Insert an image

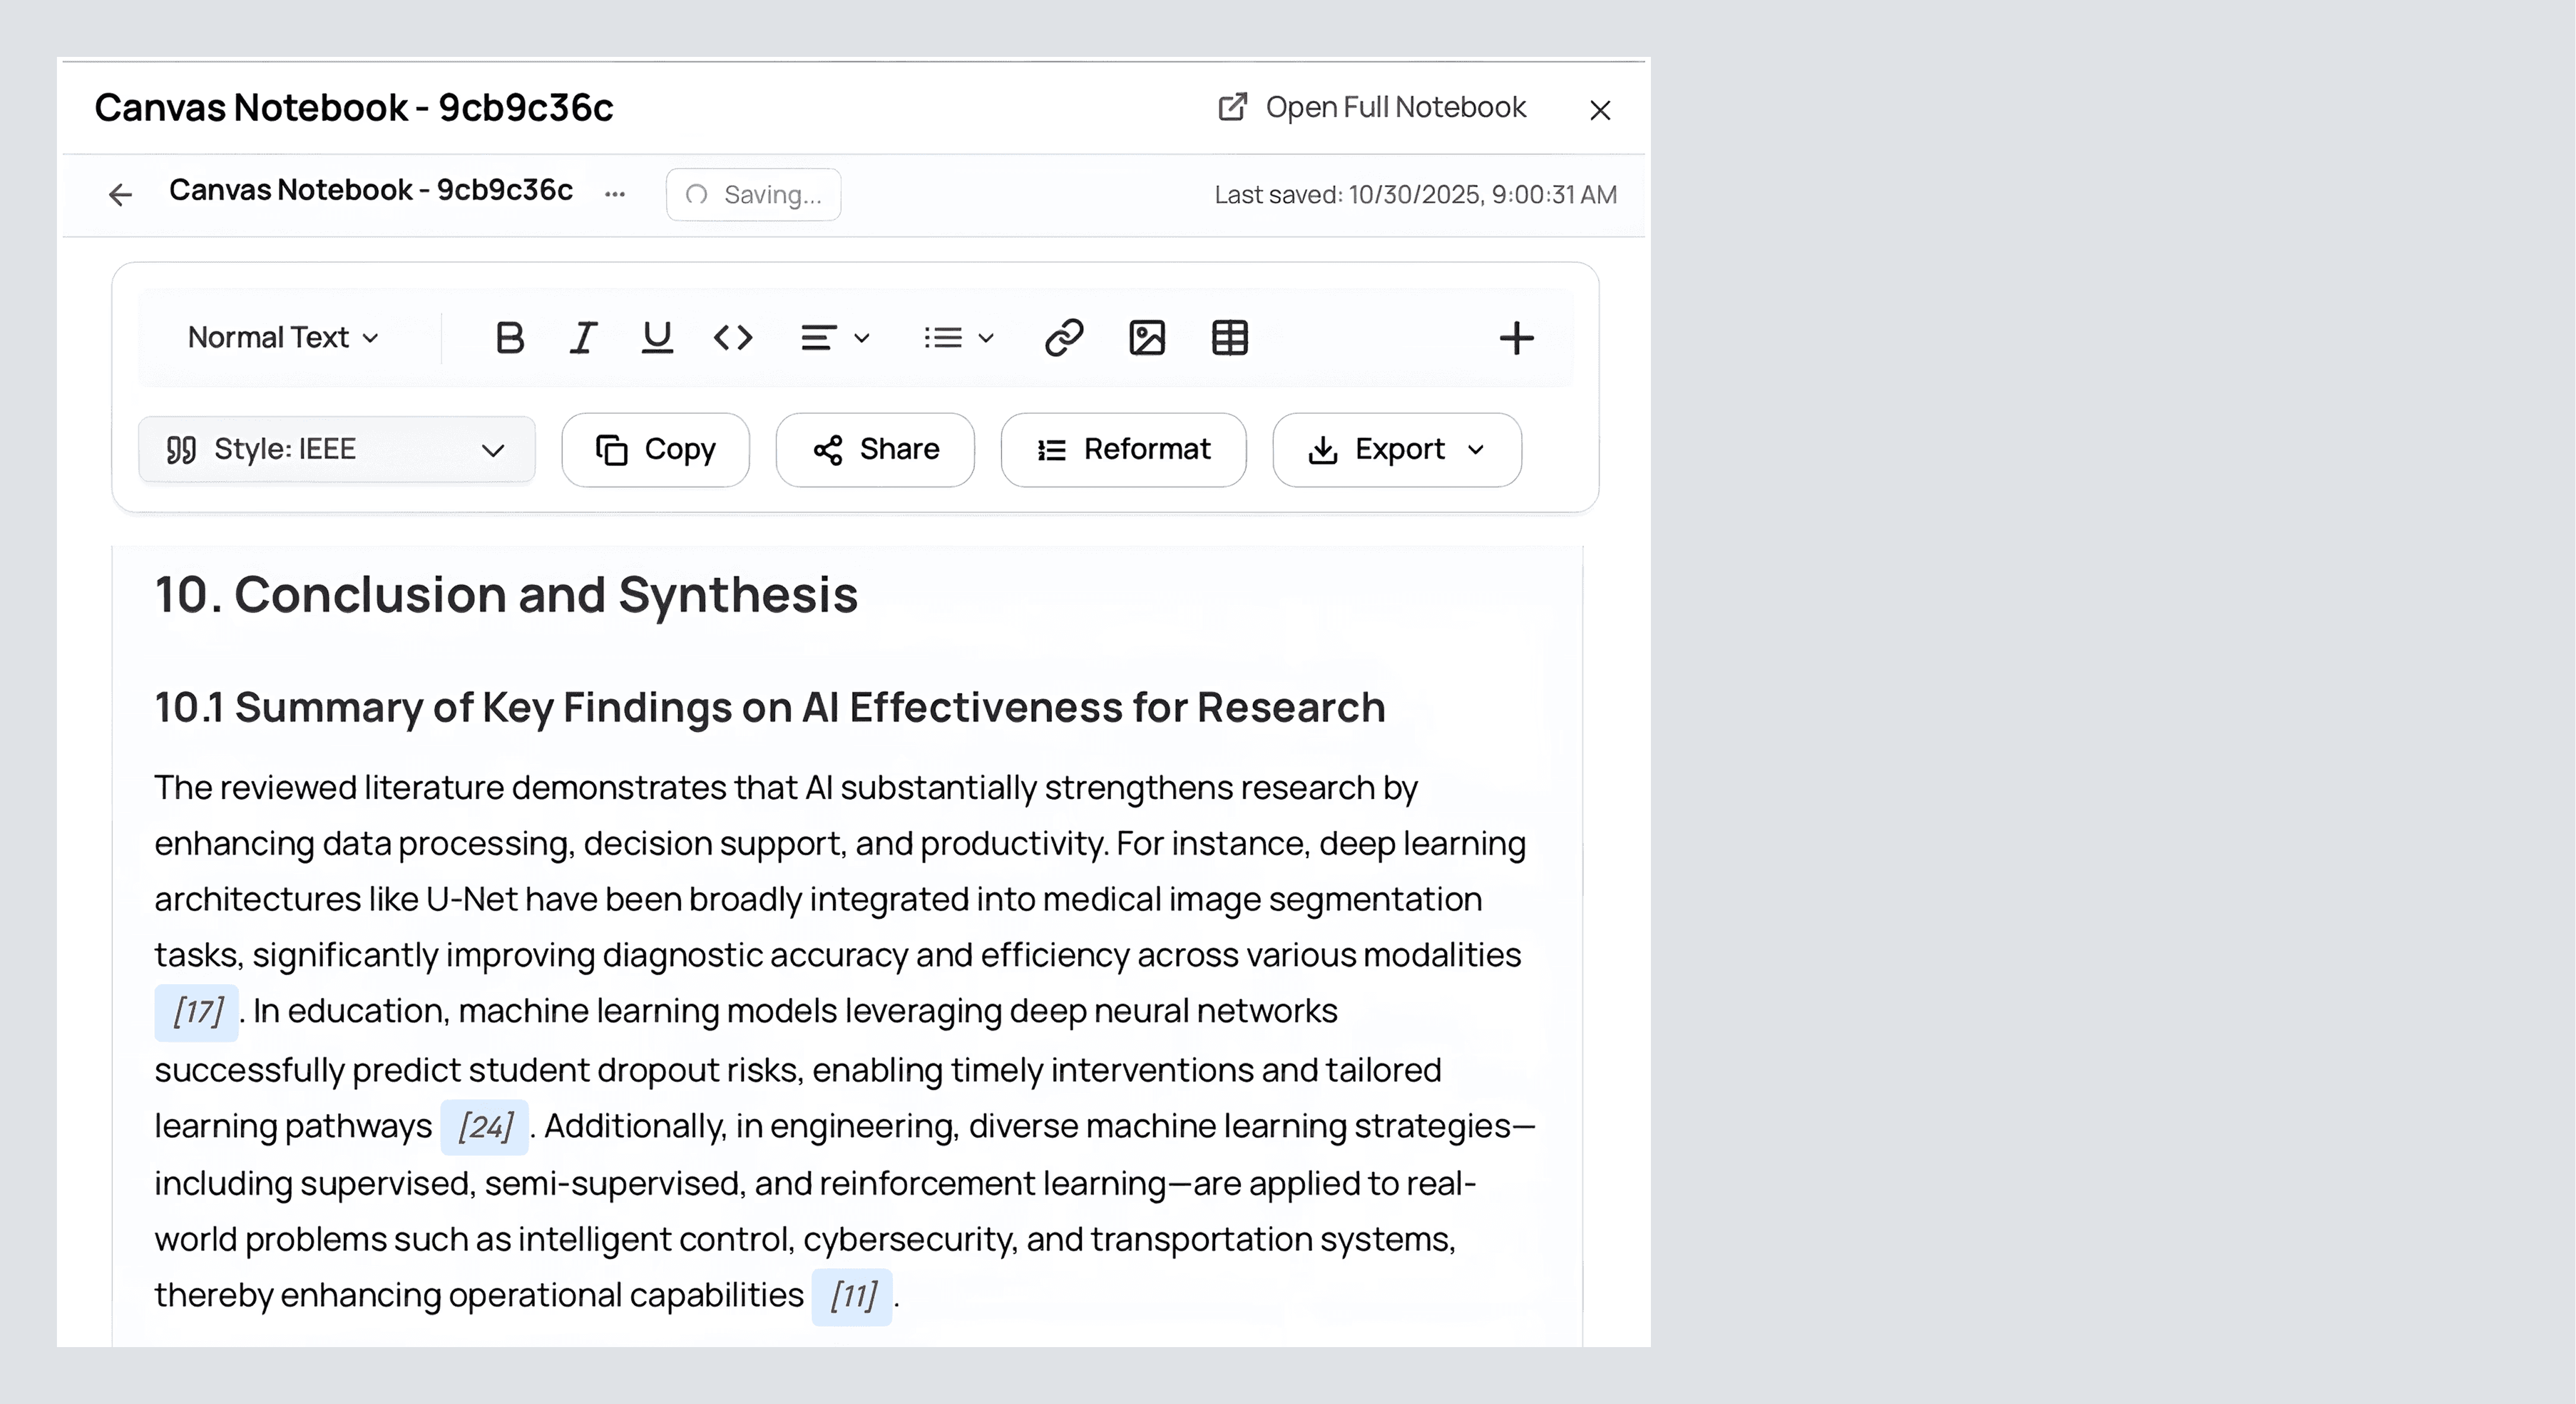pos(1147,338)
